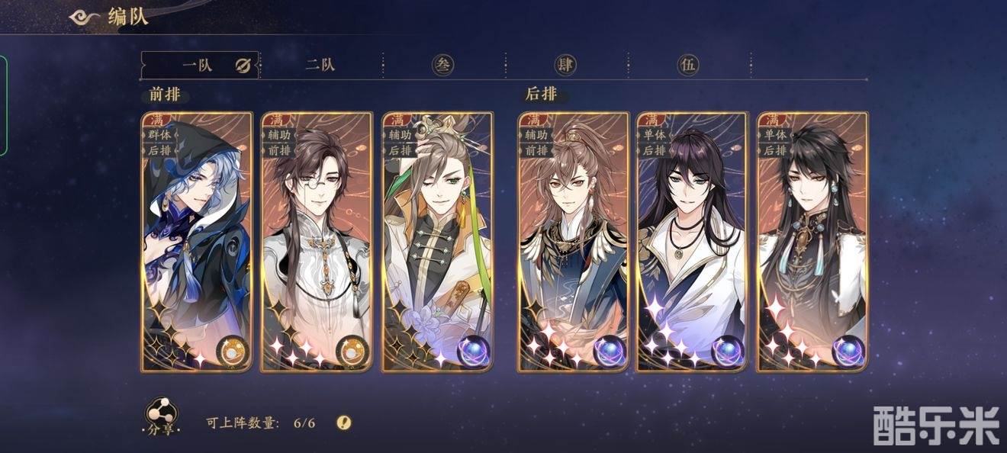Tap purple orb on green-ribbon character card
The height and width of the screenshot is (453, 1007).
pos(472,352)
